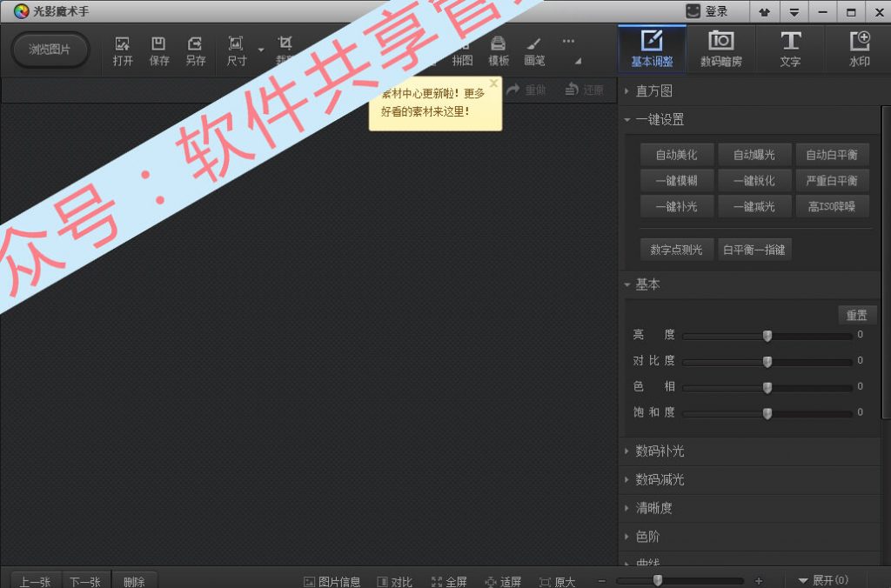891x588 pixels.
Task: Open the 文字 text tab
Action: pos(790,49)
